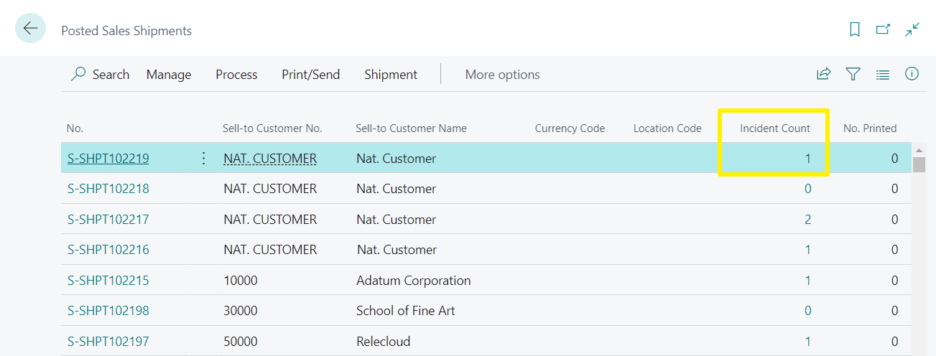
Task: Open shipment S-SHPT102217
Action: (108, 220)
